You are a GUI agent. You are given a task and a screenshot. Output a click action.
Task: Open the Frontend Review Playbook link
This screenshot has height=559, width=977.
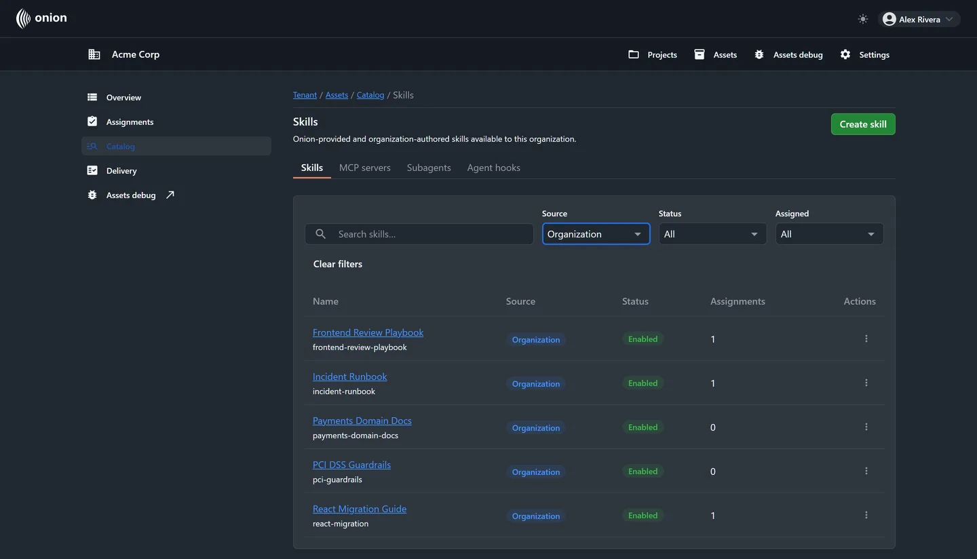pyautogui.click(x=368, y=332)
